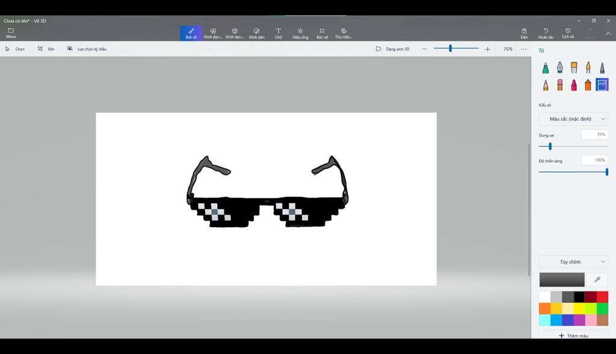
Task: Choose the dark red color swatch
Action: coord(591,297)
